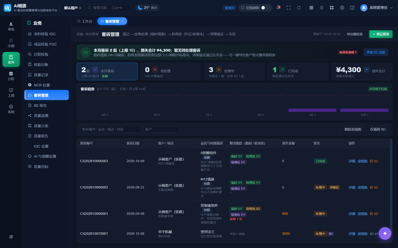
Task: Collapse the sidebar with the bottom menu icon
Action: coord(11,237)
